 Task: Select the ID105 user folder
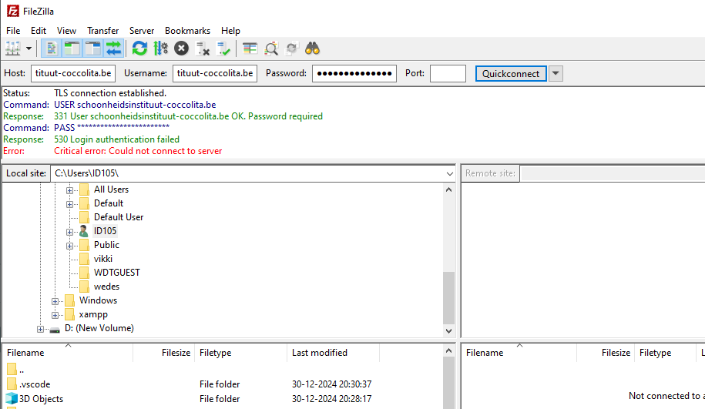click(105, 231)
